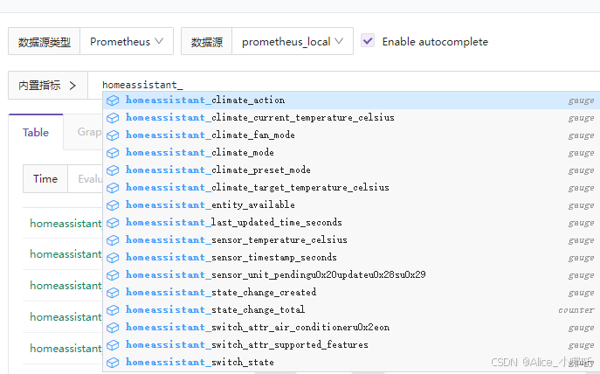Click cube icon next to homeassistant_climate_current_temperature_celsius
Screen dimensions: 600x374
coord(113,118)
